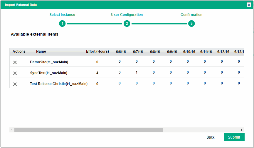Delete the SyncTest item using X icon
The height and width of the screenshot is (148, 254).
(x=15, y=73)
